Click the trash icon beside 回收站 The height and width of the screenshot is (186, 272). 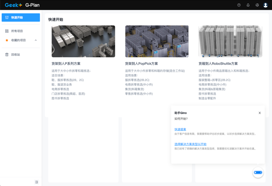coord(7,54)
